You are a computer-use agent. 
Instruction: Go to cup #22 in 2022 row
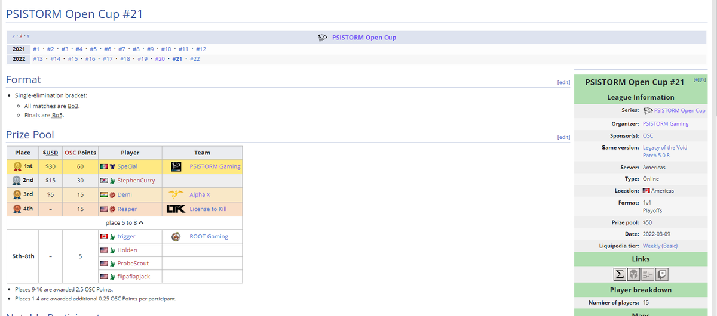[x=195, y=59]
